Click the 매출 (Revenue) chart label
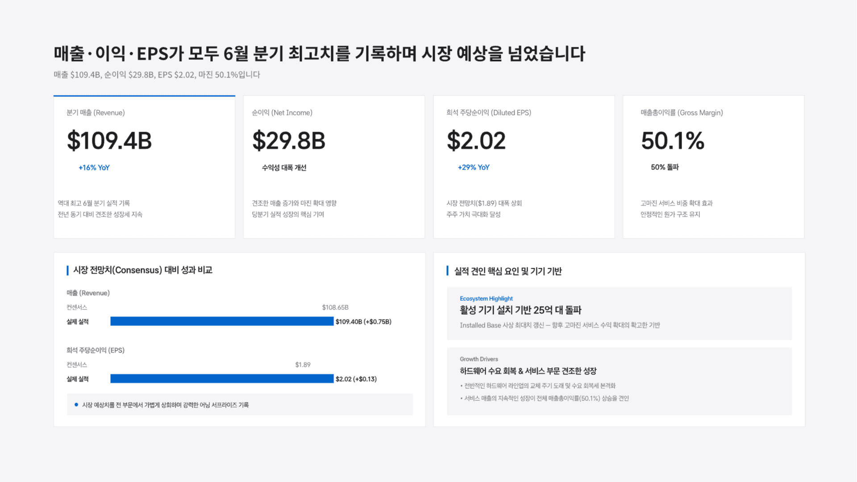Screen dimensions: 857x482 88,293
